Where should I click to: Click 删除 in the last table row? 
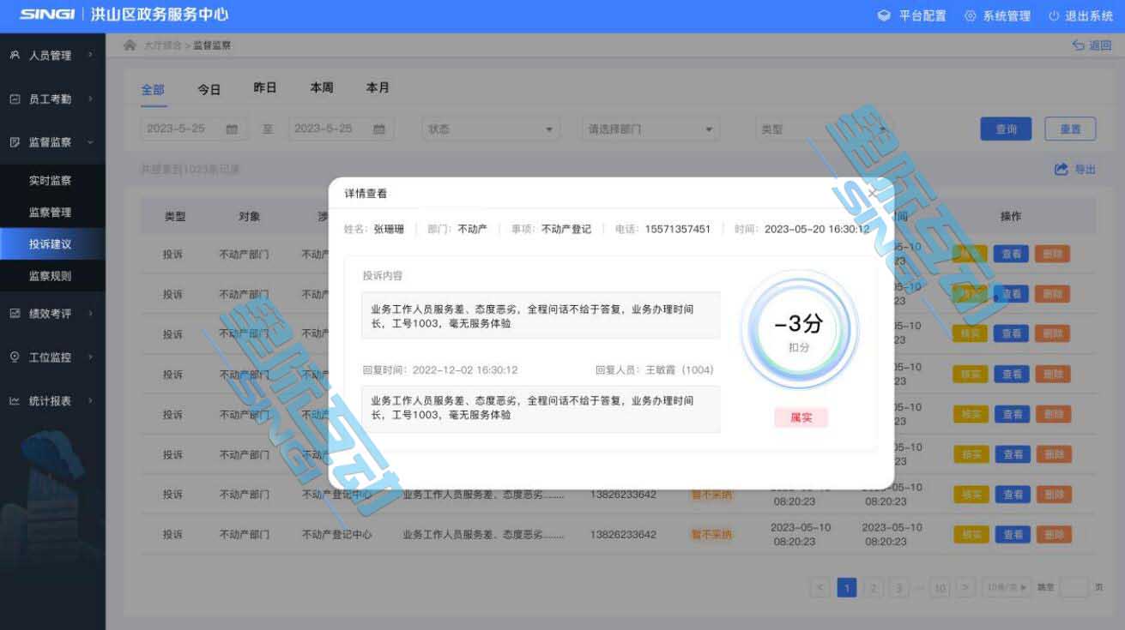pyautogui.click(x=1054, y=534)
